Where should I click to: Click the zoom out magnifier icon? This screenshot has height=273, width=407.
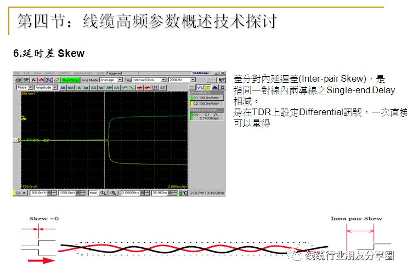[112, 193]
